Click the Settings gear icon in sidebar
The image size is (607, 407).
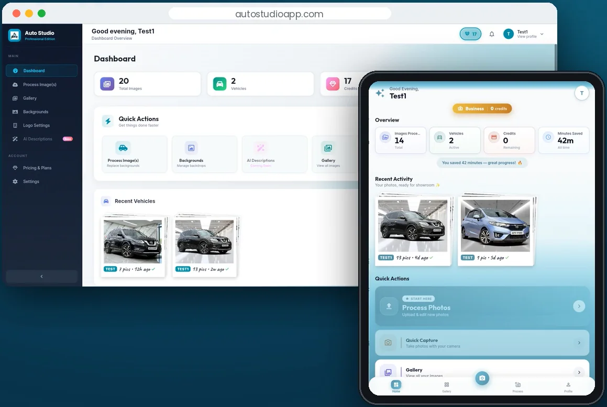pos(15,181)
